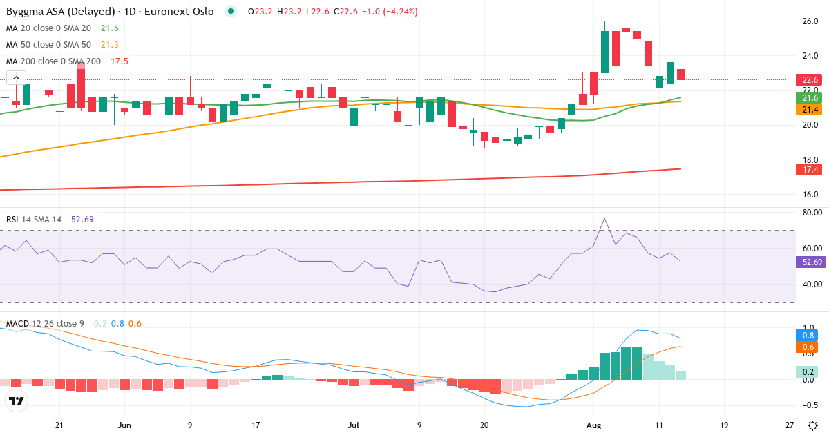
Task: Click the RSI value 52.69 in legend
Action: (81, 219)
